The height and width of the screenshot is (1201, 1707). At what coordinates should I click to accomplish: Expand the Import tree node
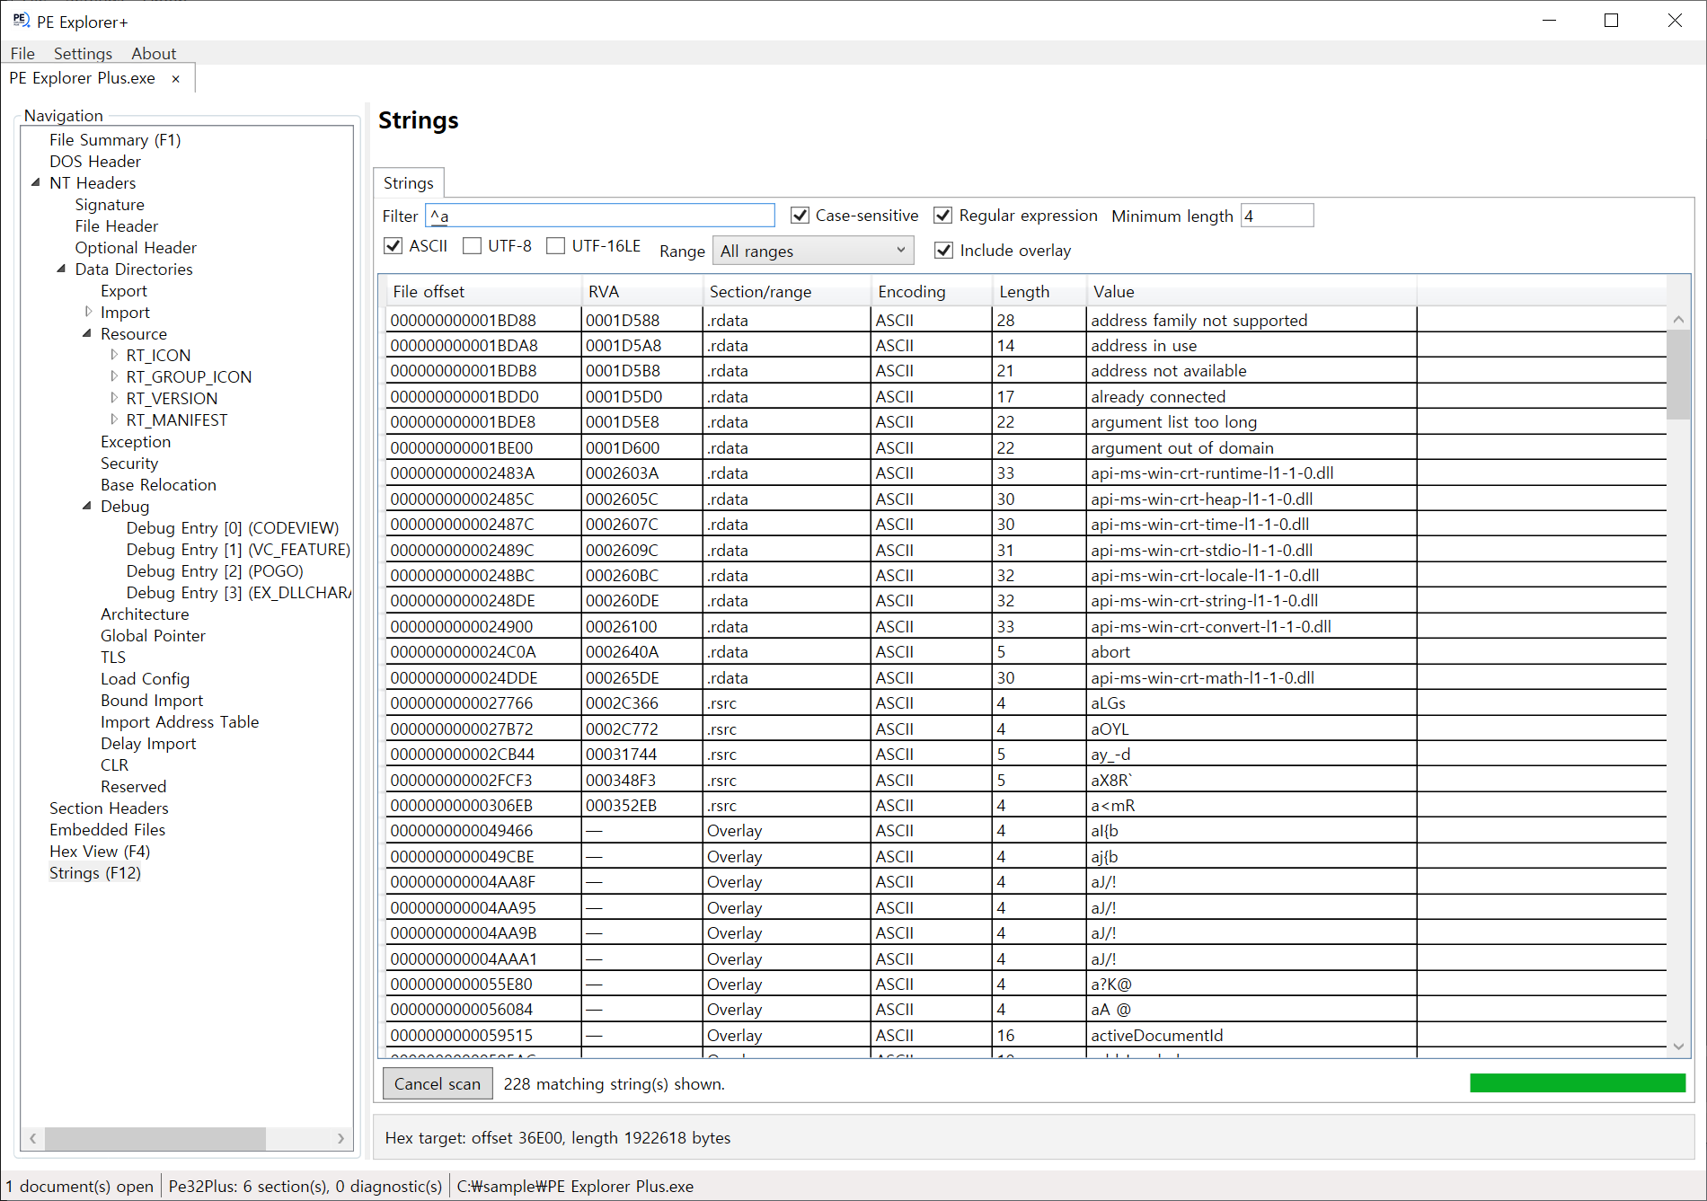coord(88,312)
